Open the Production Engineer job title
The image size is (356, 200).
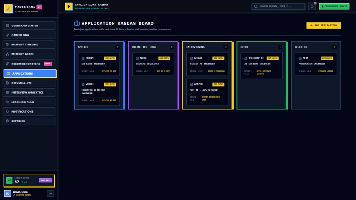point(312,64)
